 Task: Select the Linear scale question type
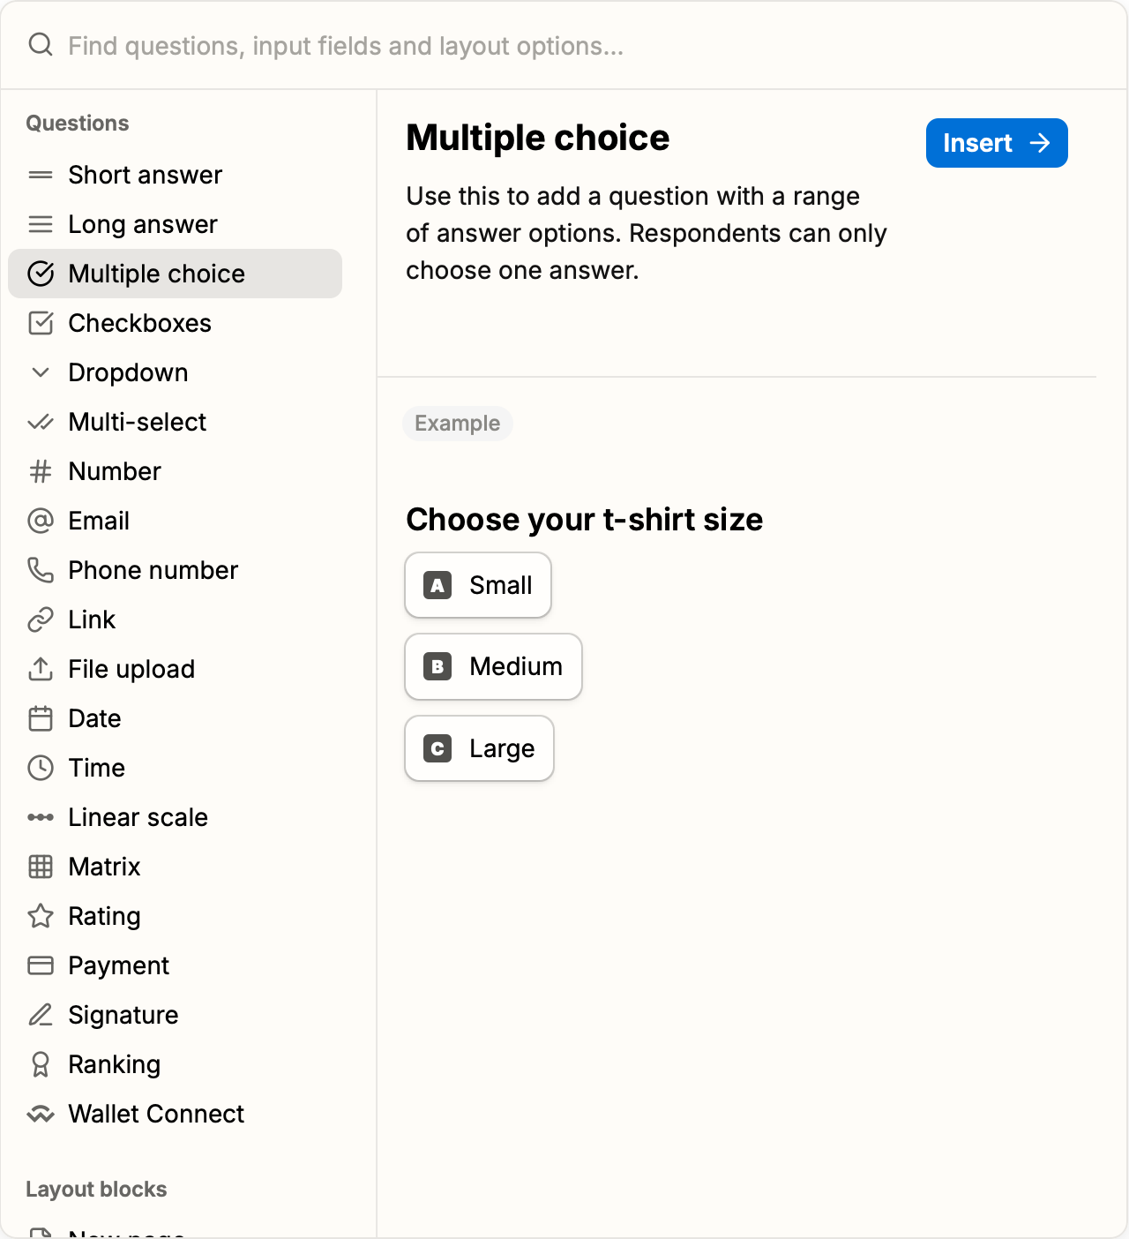click(138, 817)
